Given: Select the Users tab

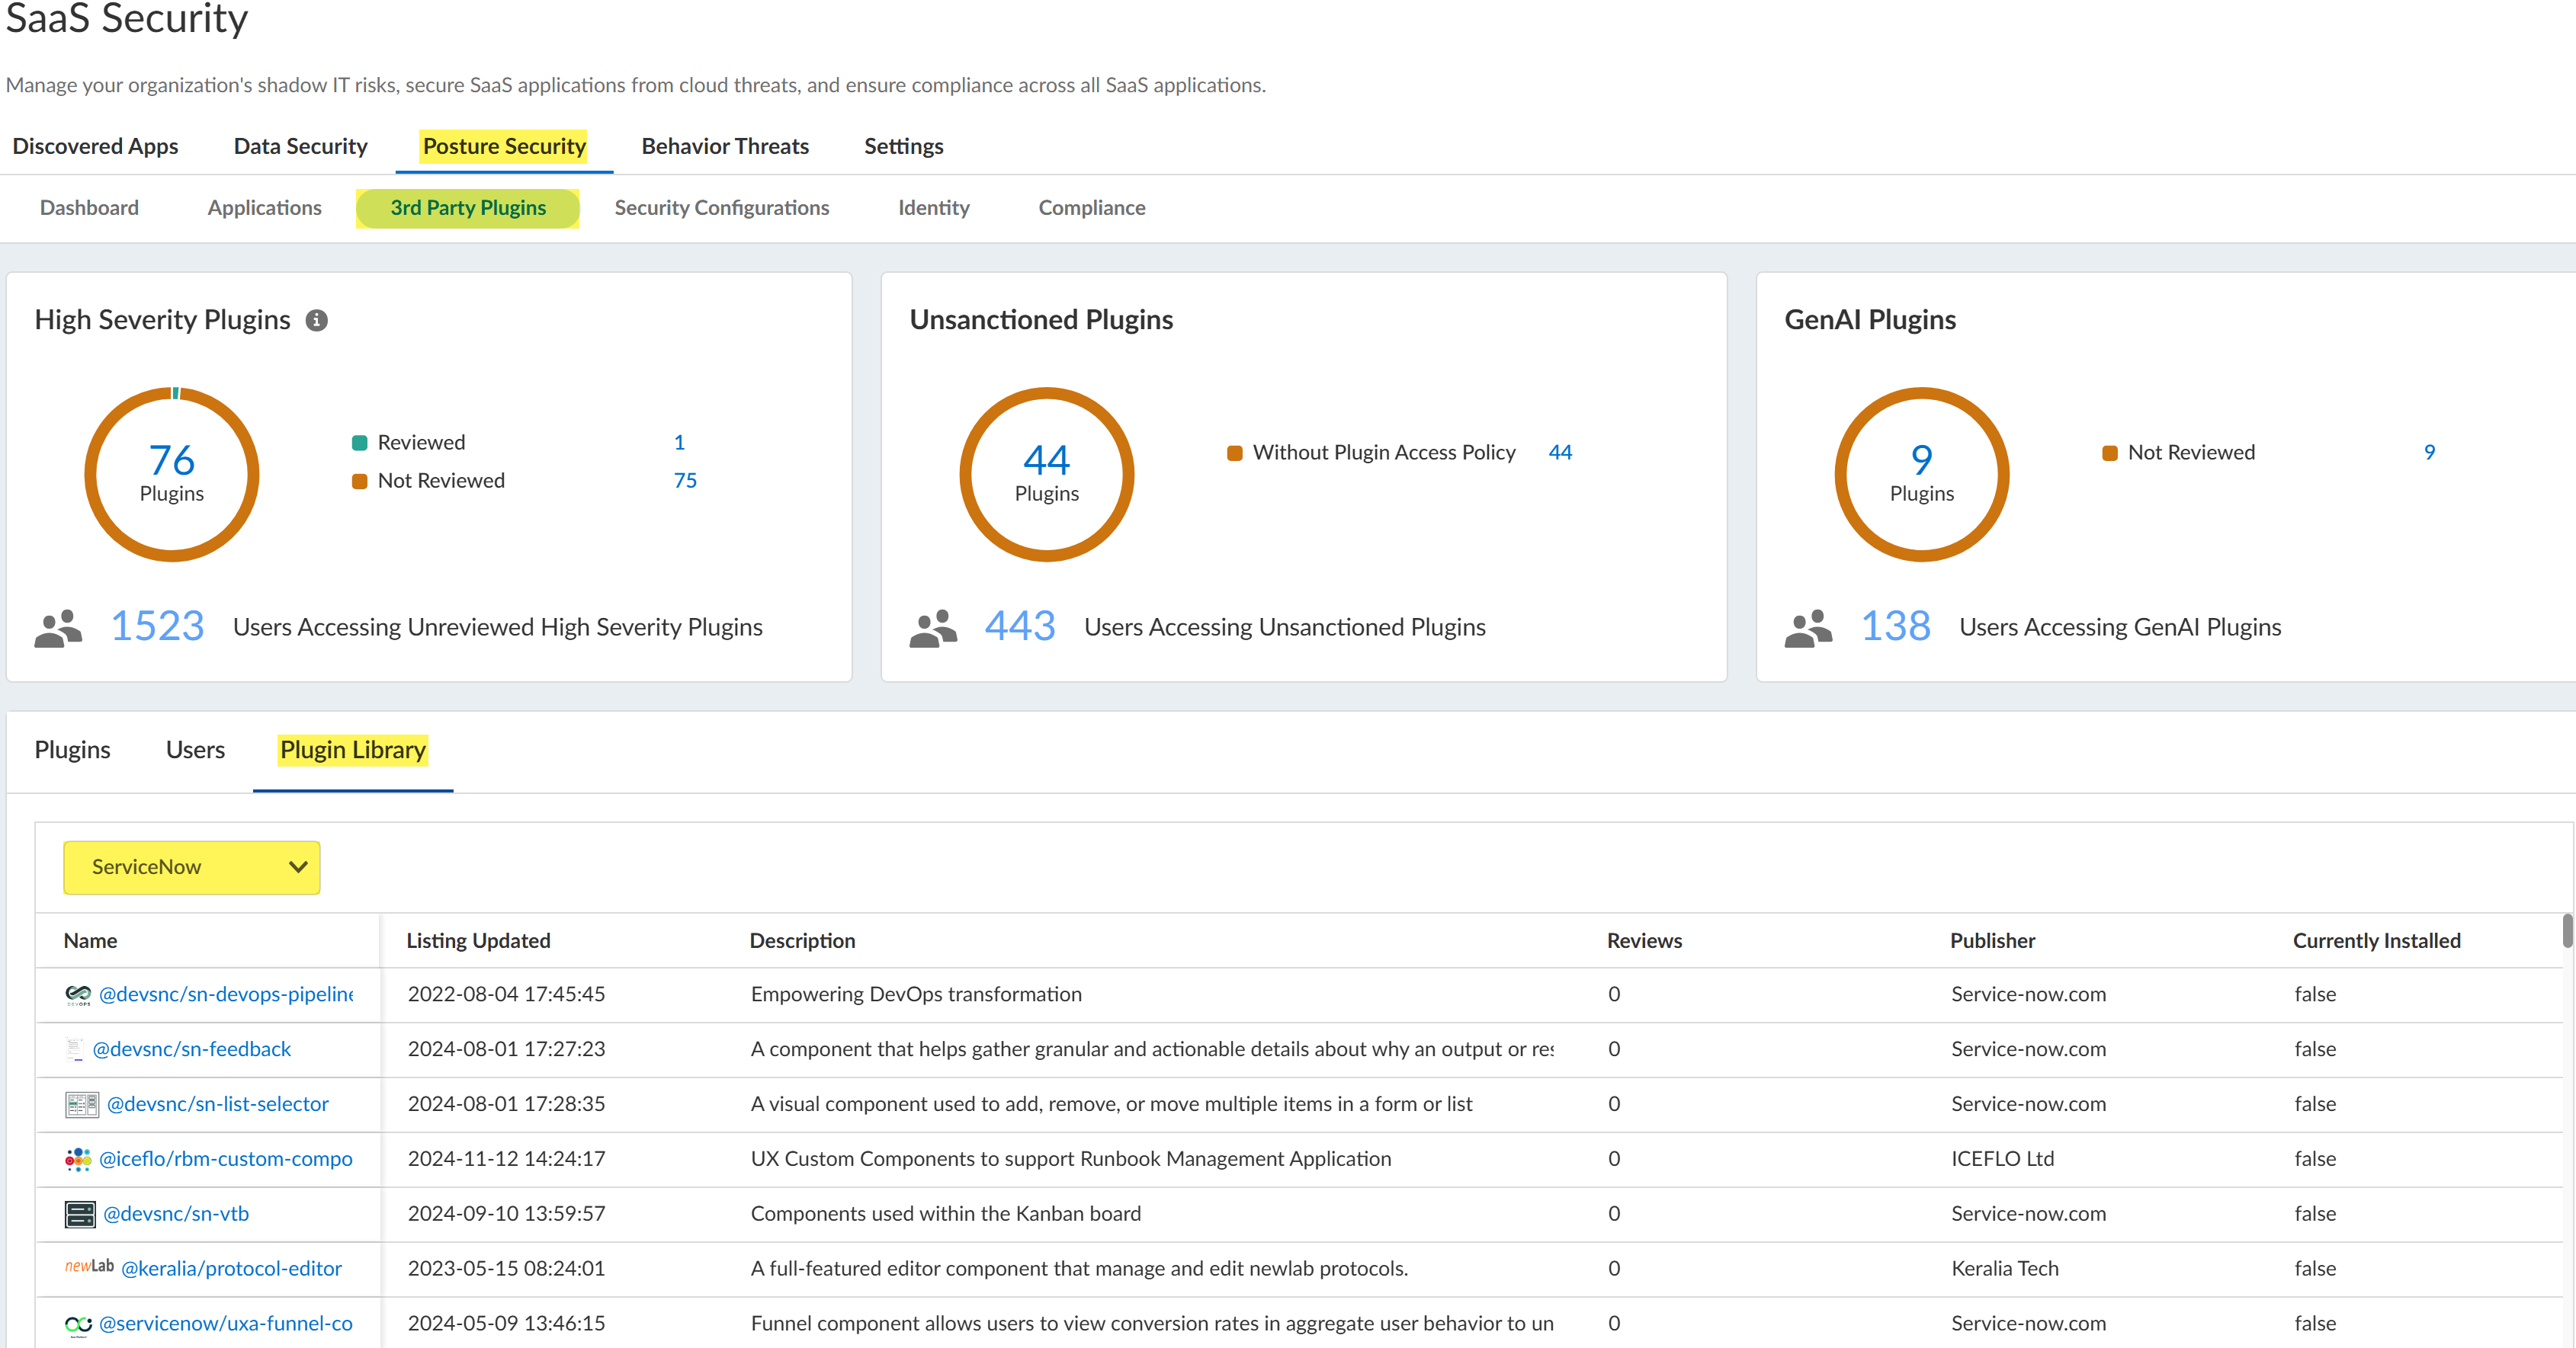Looking at the screenshot, I should (x=195, y=750).
